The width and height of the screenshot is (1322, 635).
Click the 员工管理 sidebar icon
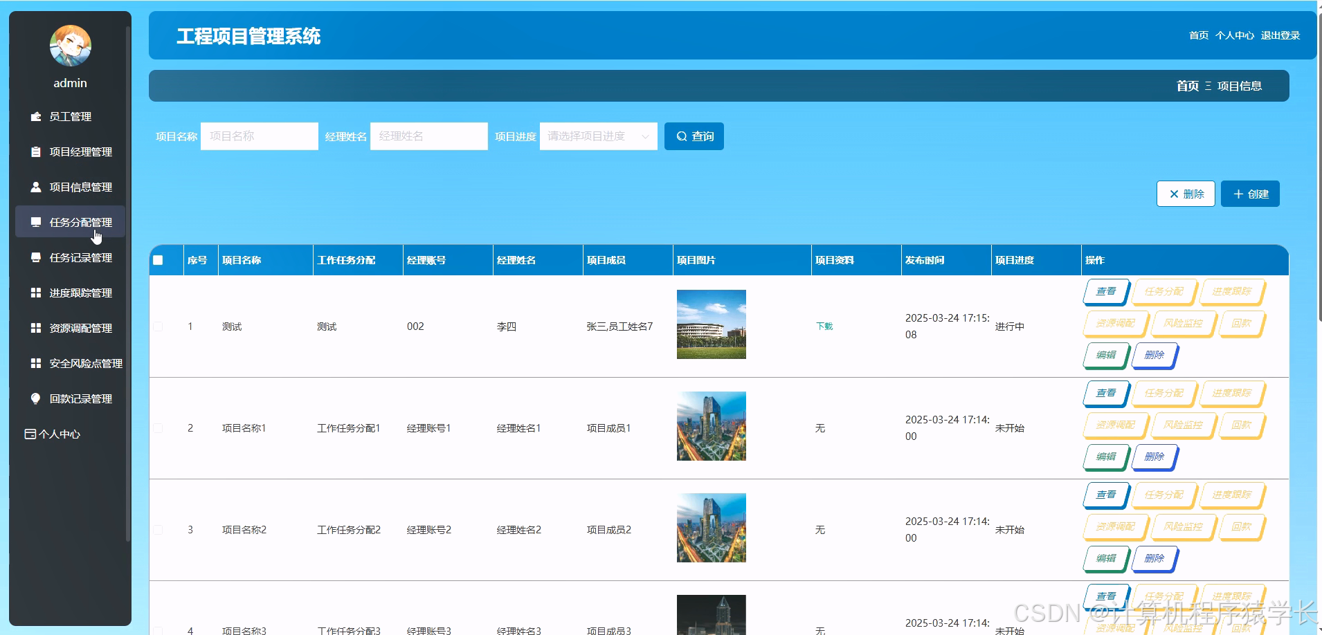tap(36, 116)
